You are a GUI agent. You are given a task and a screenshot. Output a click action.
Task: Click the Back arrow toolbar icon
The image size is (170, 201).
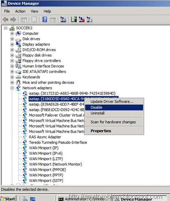[5, 20]
